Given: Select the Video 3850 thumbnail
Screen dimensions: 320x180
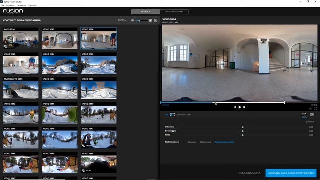Looking at the screenshot, I should pos(99,113).
